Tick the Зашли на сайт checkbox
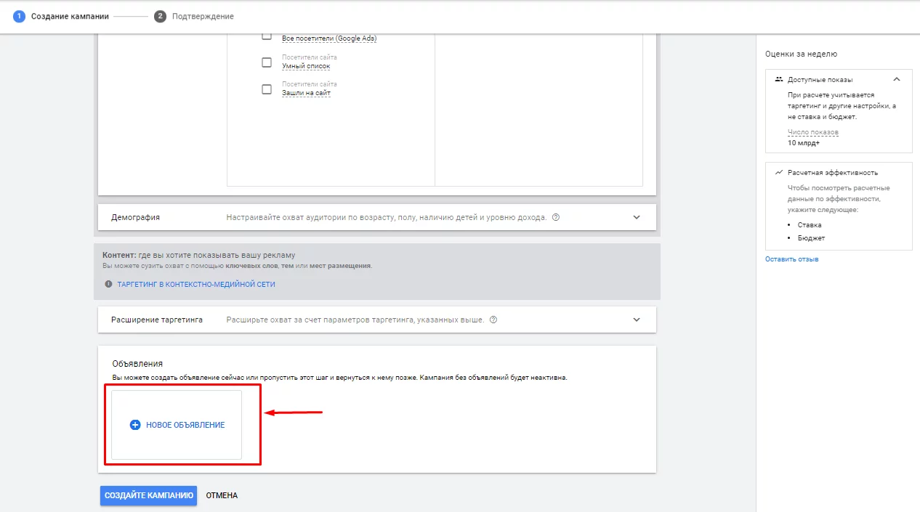 [267, 89]
